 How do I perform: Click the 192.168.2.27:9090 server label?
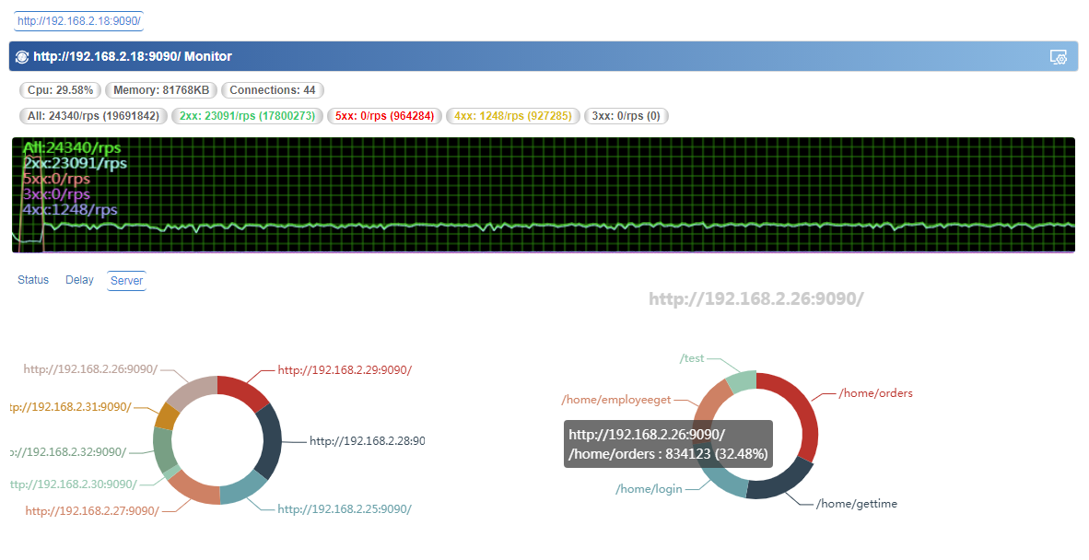click(92, 511)
